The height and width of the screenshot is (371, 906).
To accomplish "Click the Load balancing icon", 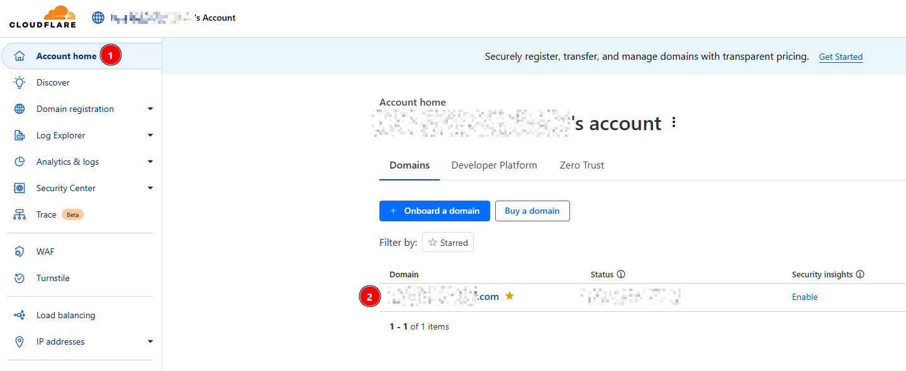I will (x=20, y=315).
